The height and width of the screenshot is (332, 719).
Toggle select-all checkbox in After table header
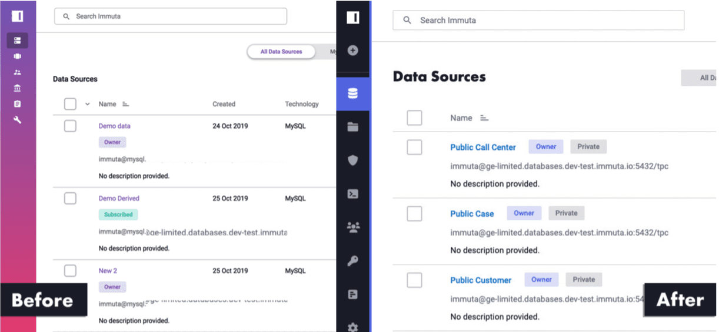pyautogui.click(x=415, y=118)
